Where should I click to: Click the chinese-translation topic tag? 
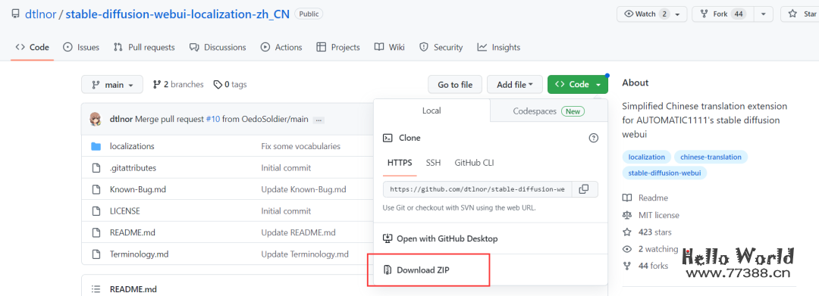711,157
